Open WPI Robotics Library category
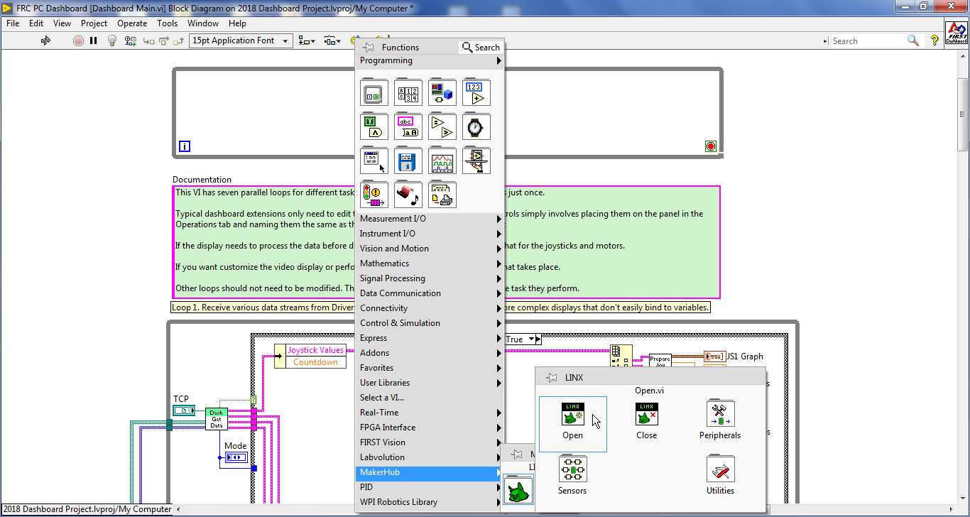The image size is (970, 517). click(x=430, y=502)
